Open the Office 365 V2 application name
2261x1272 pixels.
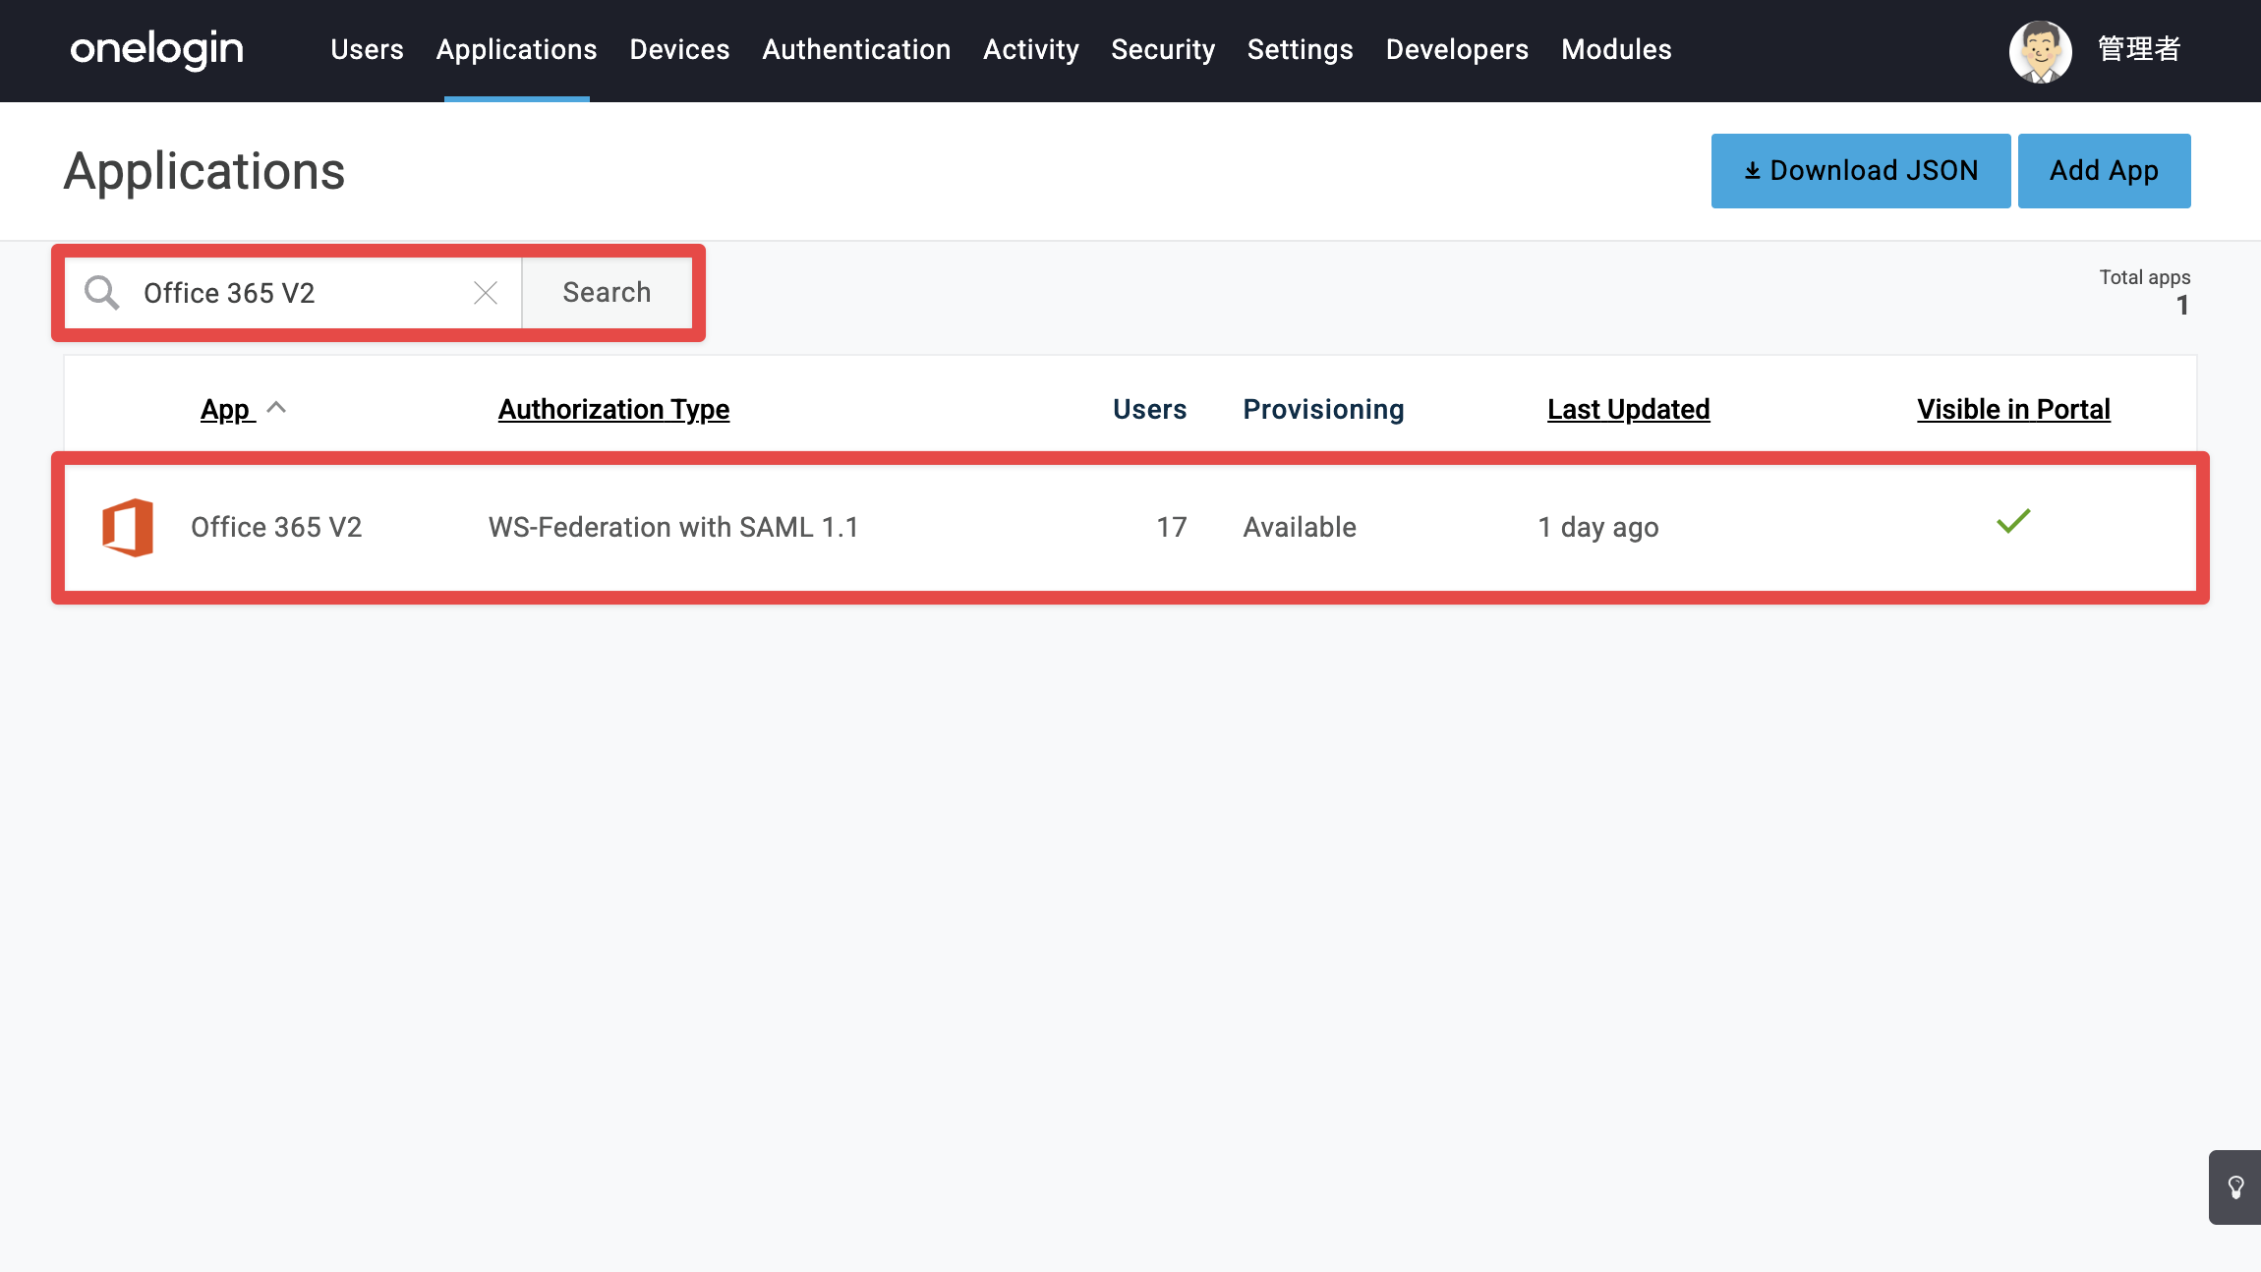(x=276, y=528)
